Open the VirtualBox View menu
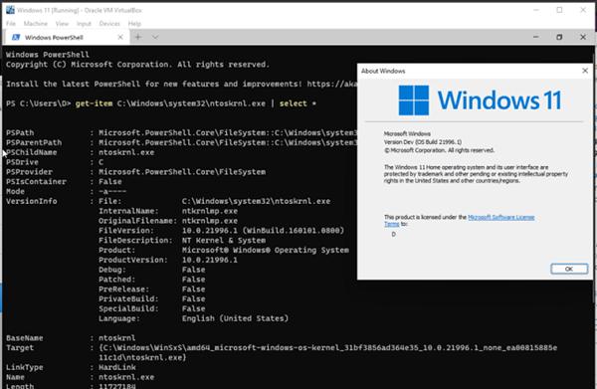This screenshot has width=597, height=389. 62,24
